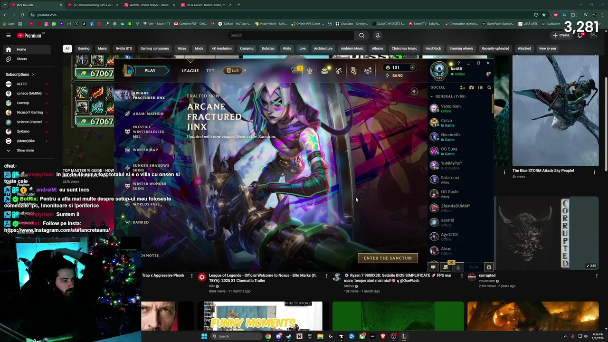
Task: Select the Christmas Music filter chip
Action: [404, 48]
